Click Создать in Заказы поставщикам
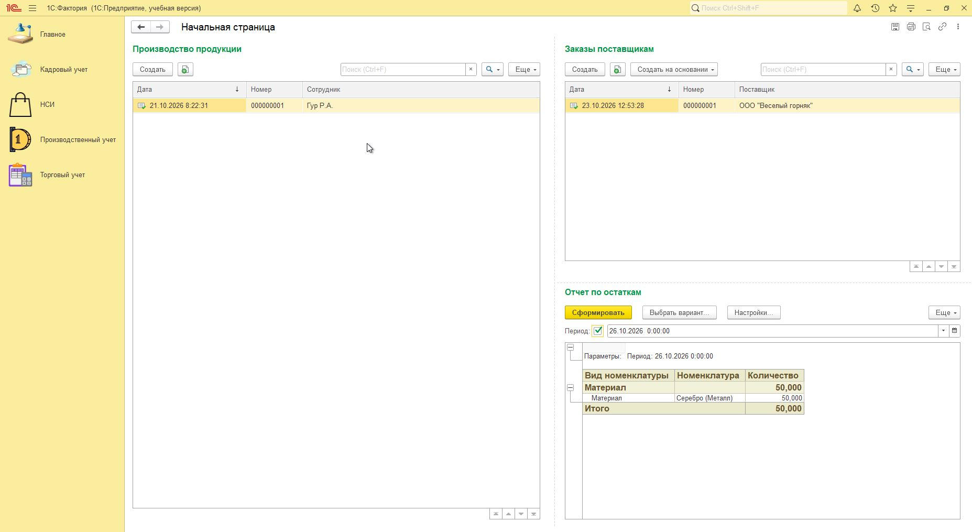Viewport: 972px width, 532px height. pyautogui.click(x=585, y=69)
